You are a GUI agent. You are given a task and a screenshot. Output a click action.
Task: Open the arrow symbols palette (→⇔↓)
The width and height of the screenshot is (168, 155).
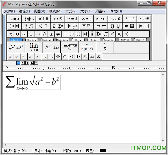(72, 19)
